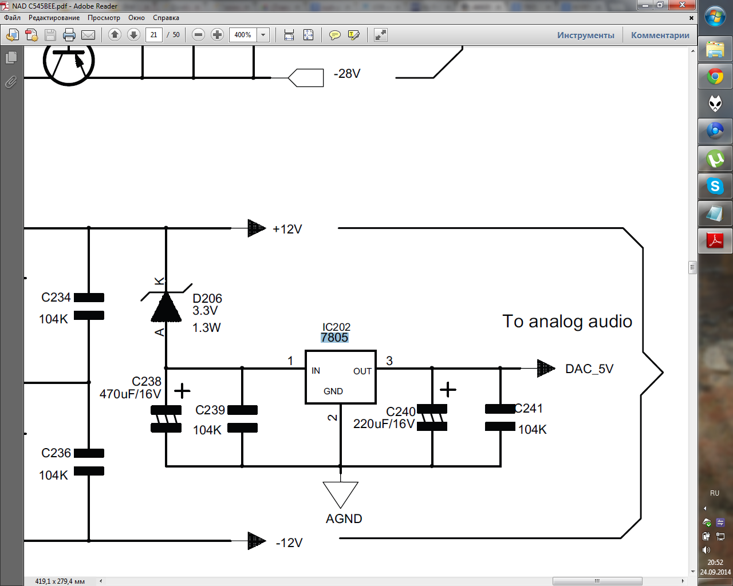Click the IC202 label
This screenshot has width=733, height=586.
pos(336,327)
